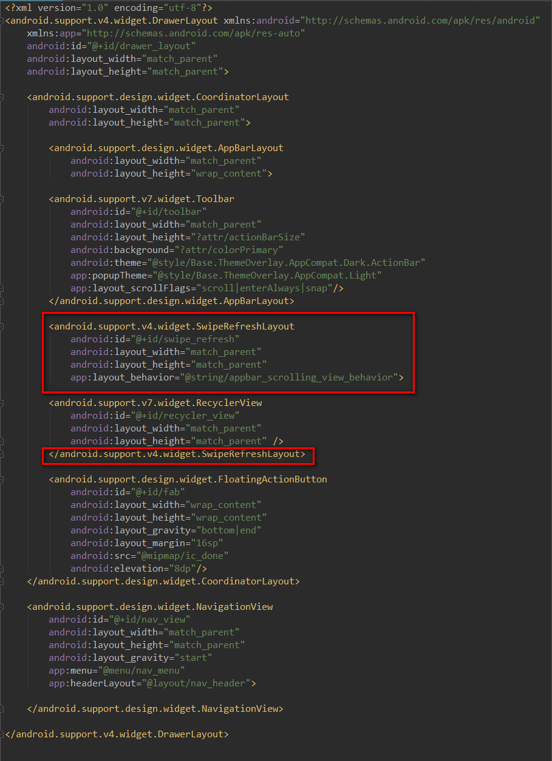This screenshot has width=552, height=761.
Task: Click app:headerLayout="@layout/nav_header" line
Action: [152, 683]
